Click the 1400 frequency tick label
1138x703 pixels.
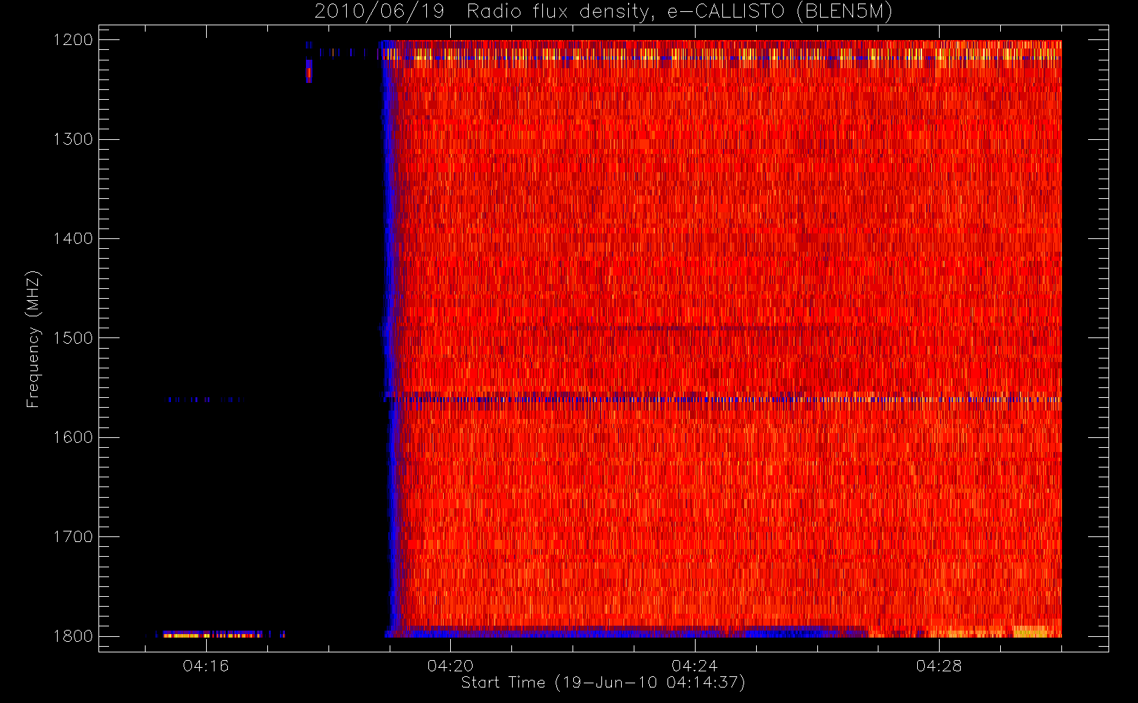pos(73,238)
